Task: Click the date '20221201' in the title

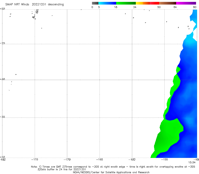Action: click(39, 5)
